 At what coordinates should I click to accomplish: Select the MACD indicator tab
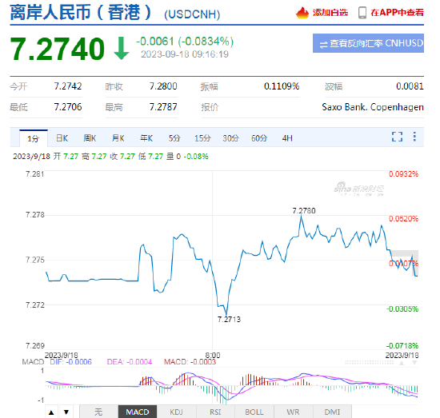[138, 412]
